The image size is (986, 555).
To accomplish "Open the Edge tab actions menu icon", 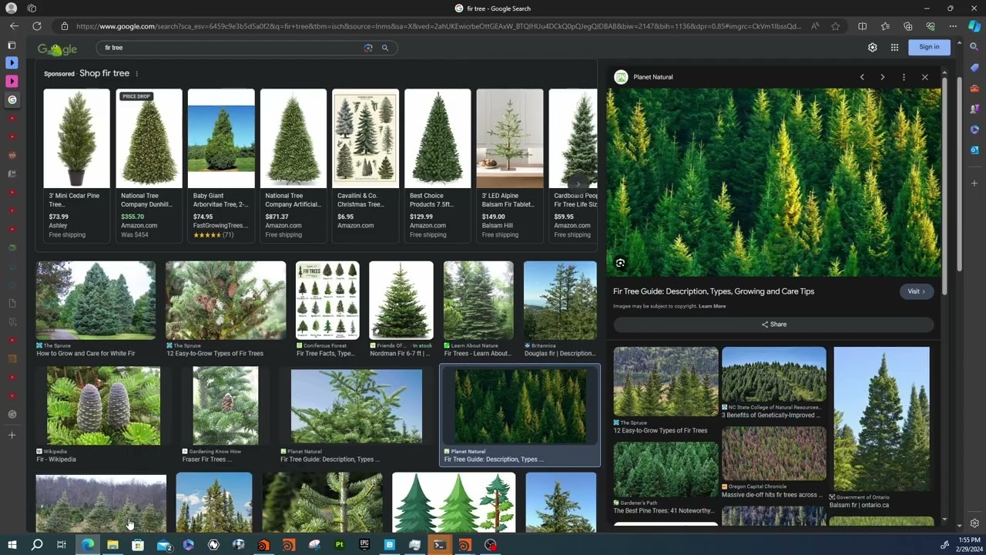I will [32, 8].
